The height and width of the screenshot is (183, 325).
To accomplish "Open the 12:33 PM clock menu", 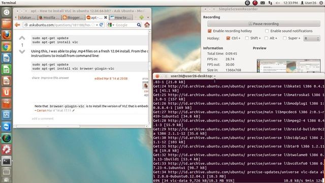I will [290, 3].
